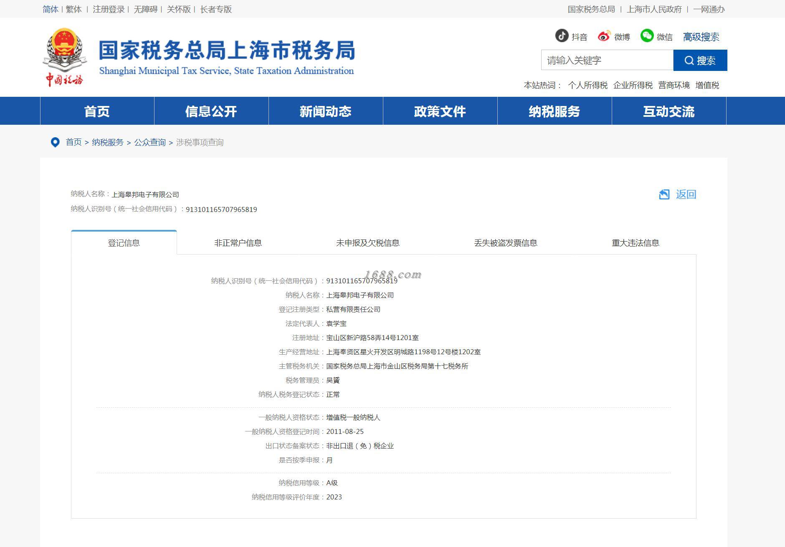
Task: Open 首页 in main navigation
Action: coord(97,111)
